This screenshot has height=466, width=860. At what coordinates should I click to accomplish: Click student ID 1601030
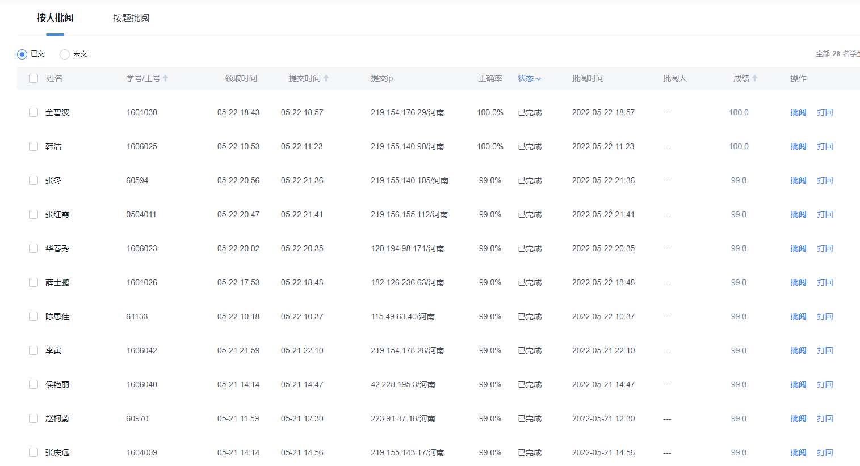(141, 112)
